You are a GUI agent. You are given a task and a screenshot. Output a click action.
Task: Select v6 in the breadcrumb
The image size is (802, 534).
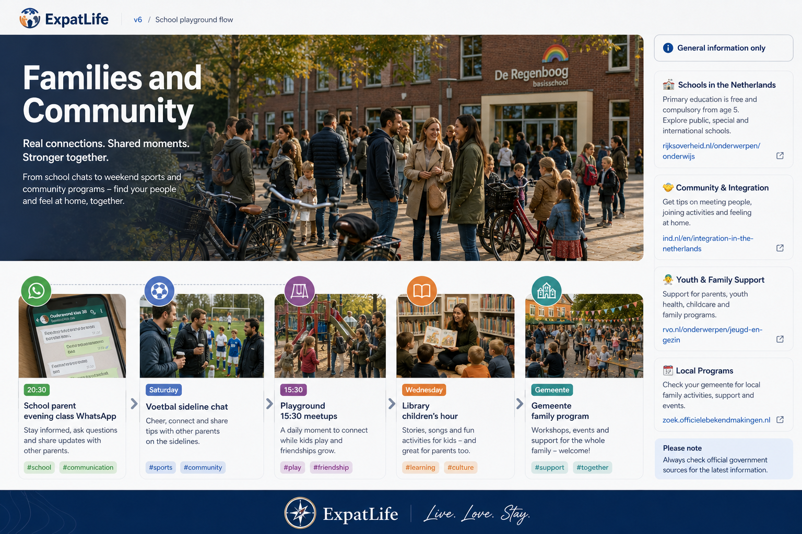138,19
